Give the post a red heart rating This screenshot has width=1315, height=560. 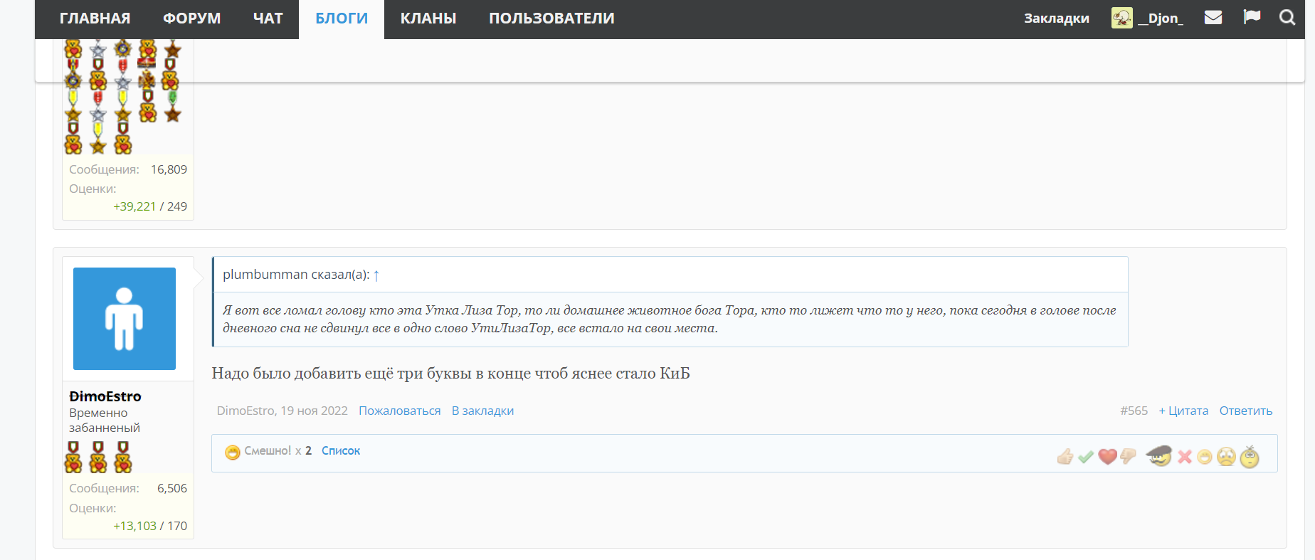tap(1107, 457)
